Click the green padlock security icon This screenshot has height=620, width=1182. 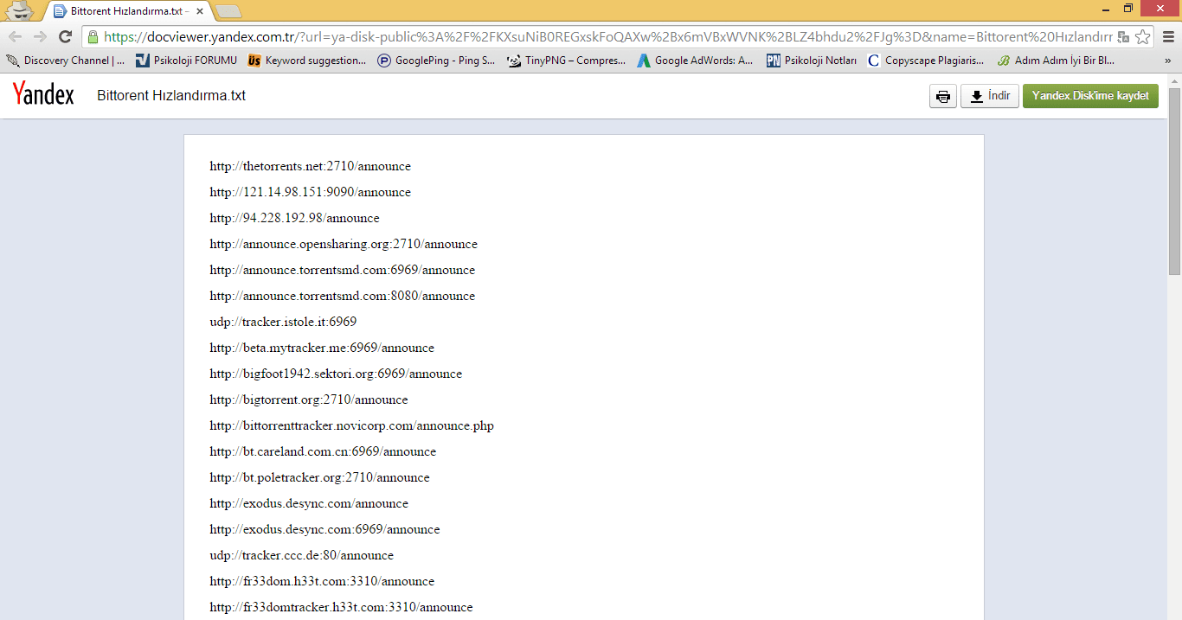point(93,36)
